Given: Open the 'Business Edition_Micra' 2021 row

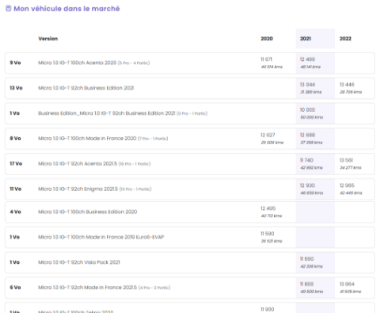Looking at the screenshot, I should click(189, 113).
